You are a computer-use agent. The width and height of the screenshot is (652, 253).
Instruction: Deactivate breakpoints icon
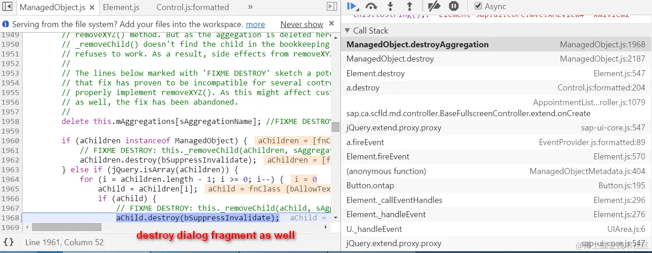(x=434, y=6)
